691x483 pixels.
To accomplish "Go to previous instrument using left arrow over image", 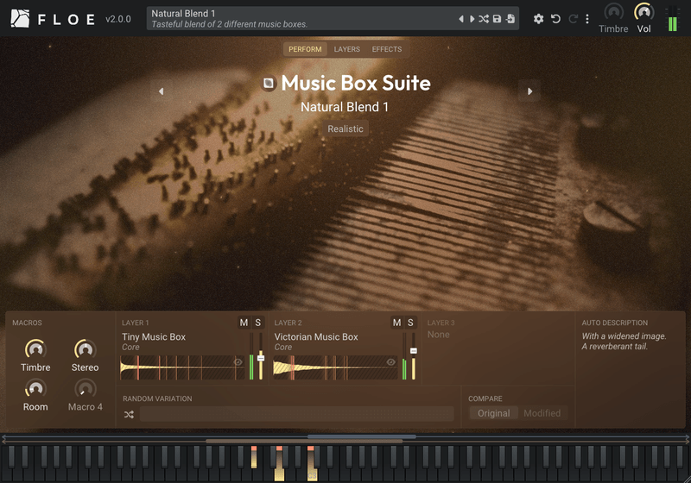I will point(161,91).
